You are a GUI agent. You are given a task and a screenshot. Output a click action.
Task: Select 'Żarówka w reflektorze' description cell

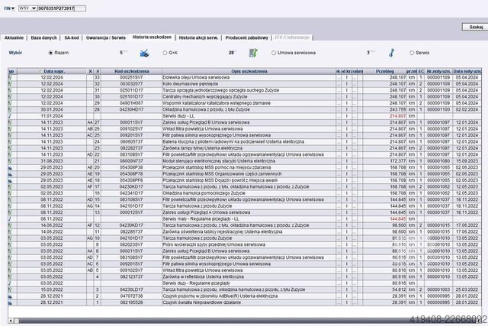pos(249,277)
